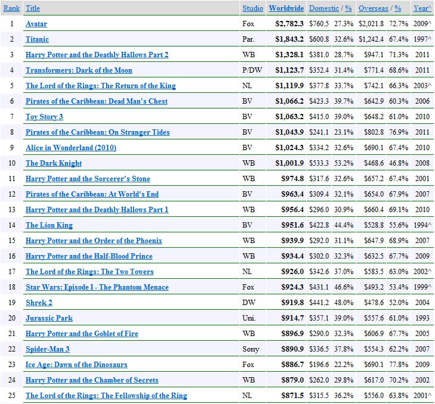The width and height of the screenshot is (435, 404).
Task: Click the 1997^ year cell for Titanic
Action: tap(423, 39)
